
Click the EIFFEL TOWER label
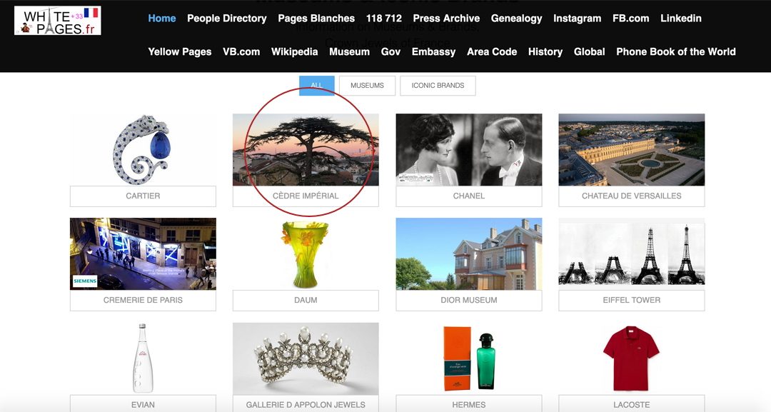point(632,301)
